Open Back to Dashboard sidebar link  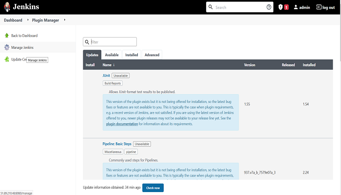tap(24, 36)
